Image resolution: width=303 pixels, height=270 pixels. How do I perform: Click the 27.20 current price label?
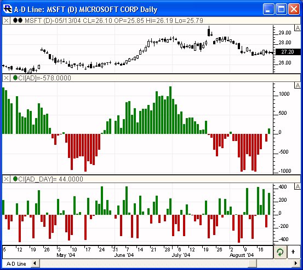(288, 51)
